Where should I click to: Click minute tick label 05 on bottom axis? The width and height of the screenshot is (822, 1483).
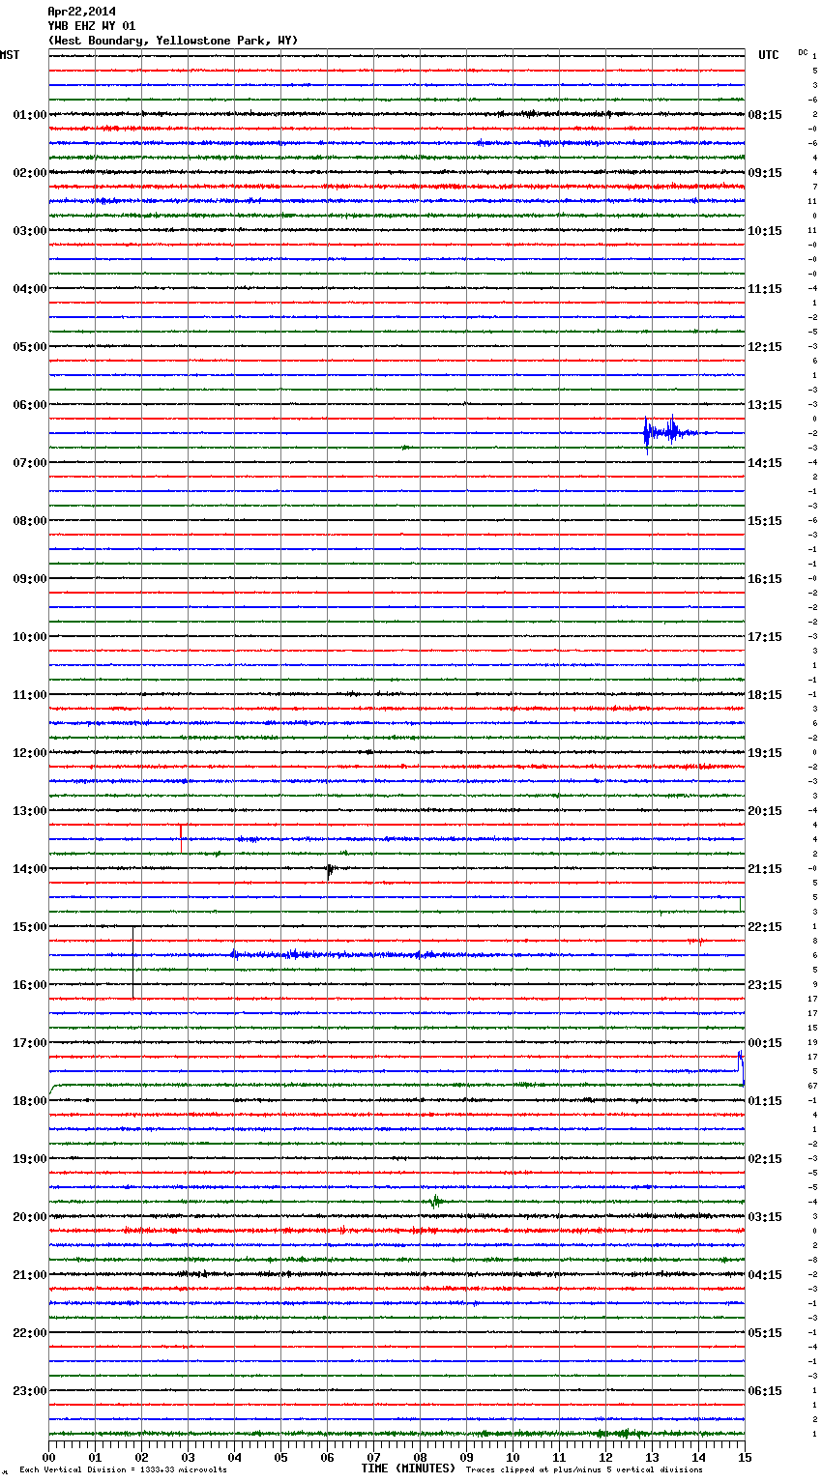[280, 1457]
